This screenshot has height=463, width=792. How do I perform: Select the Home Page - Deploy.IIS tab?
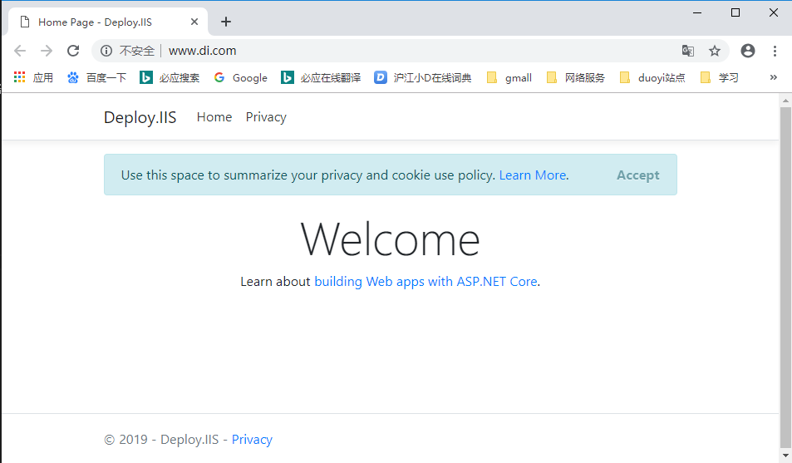pyautogui.click(x=108, y=22)
